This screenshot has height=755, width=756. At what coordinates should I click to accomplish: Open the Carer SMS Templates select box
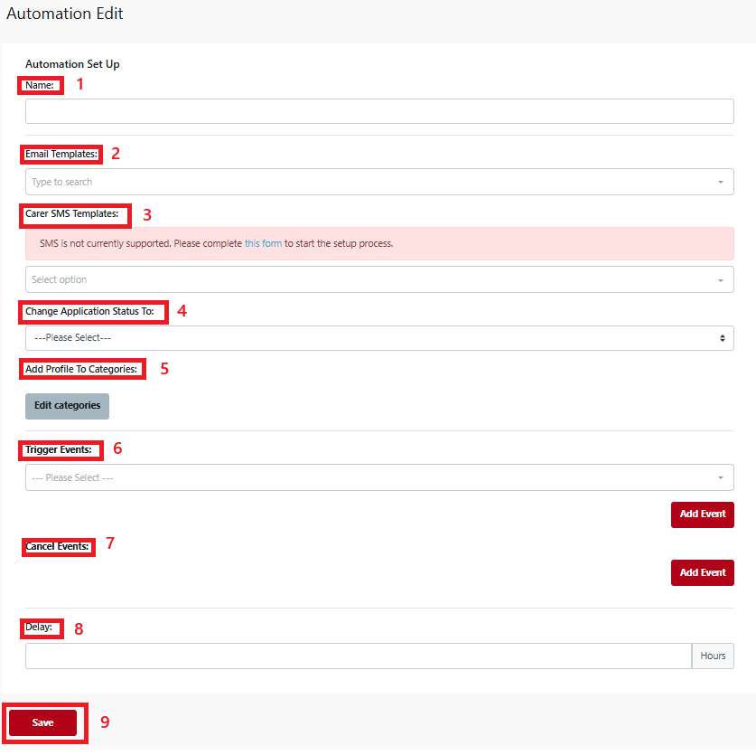click(x=370, y=279)
